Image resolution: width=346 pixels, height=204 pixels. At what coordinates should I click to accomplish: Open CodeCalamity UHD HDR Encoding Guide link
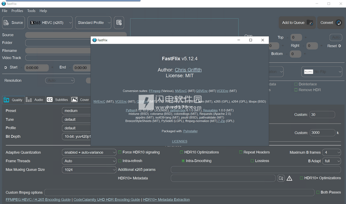(x=107, y=200)
